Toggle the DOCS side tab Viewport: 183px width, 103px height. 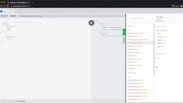point(124,32)
